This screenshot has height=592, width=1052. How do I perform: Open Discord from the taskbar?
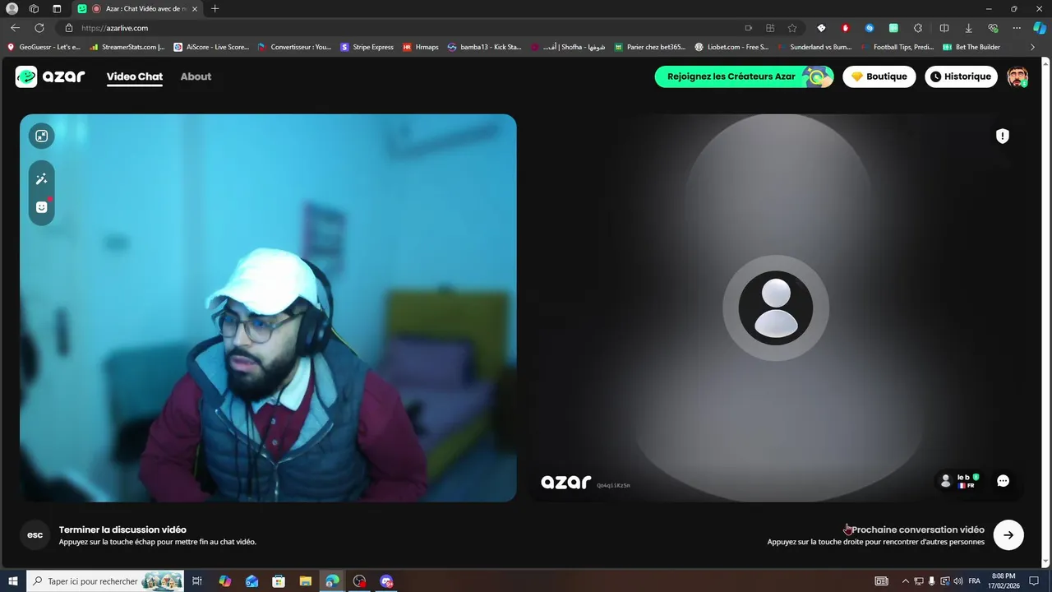click(x=386, y=581)
